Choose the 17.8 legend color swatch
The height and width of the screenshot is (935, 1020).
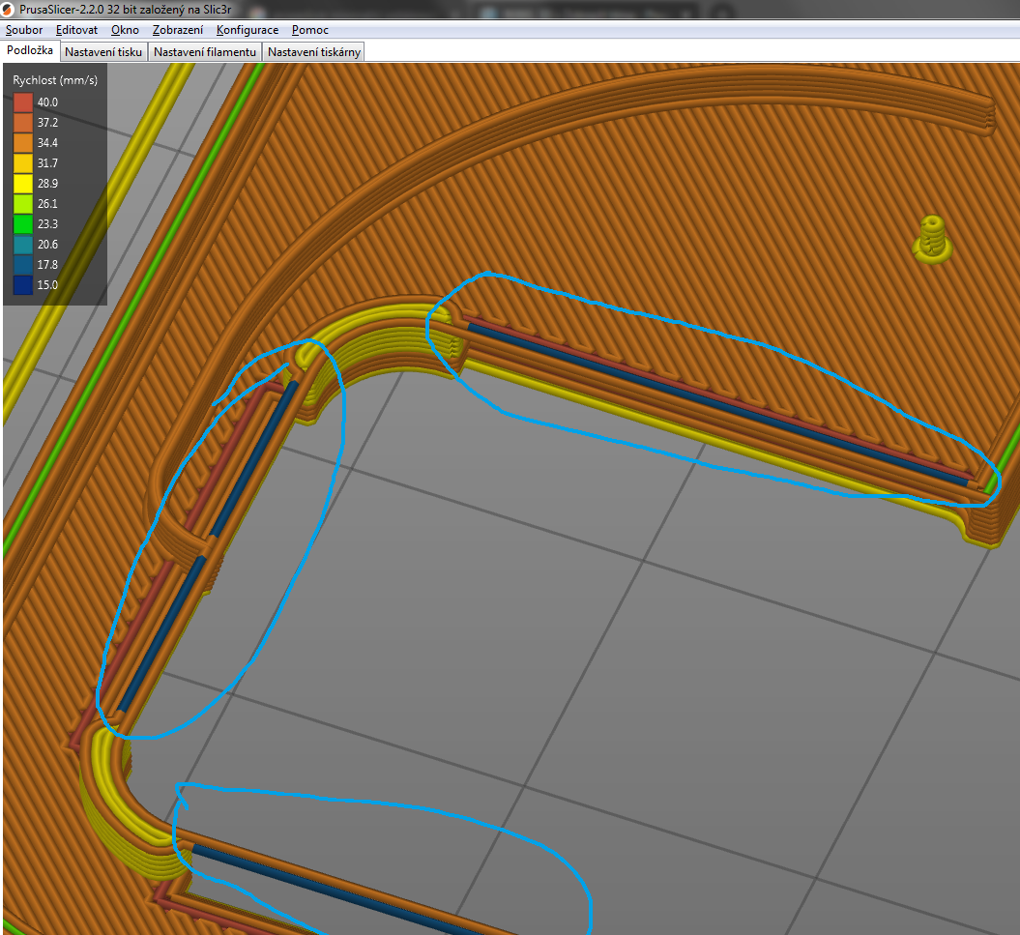pyautogui.click(x=23, y=265)
